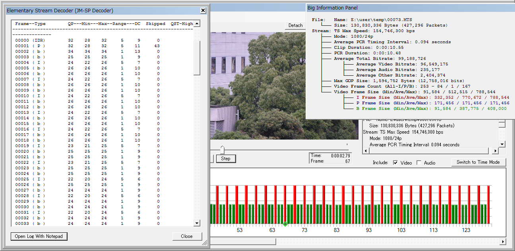
Task: Click the decoder dialog resize grip
Action: tap(205, 243)
